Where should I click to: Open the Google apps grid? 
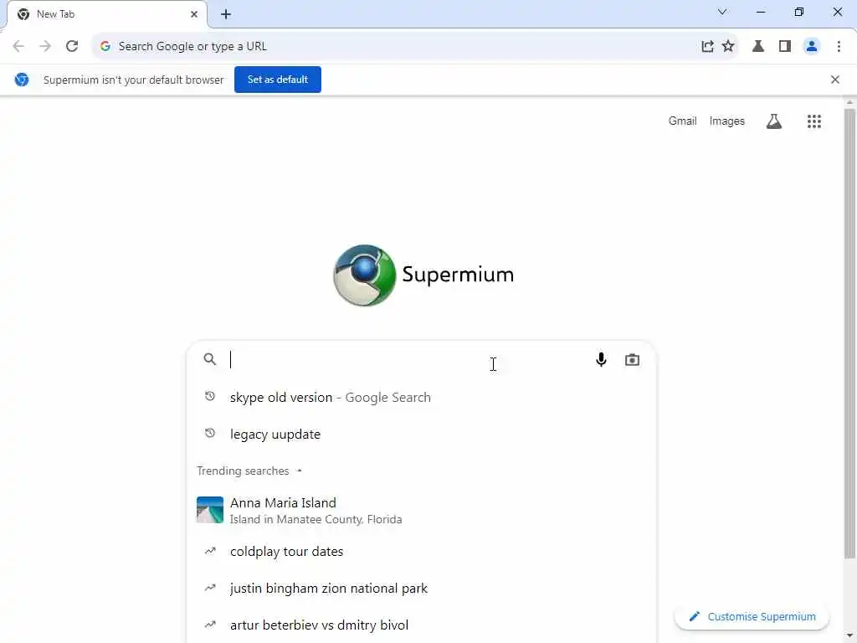pyautogui.click(x=813, y=121)
